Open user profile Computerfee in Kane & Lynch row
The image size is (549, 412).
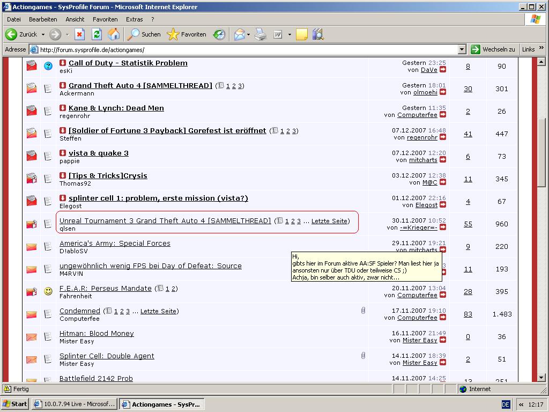pos(417,115)
